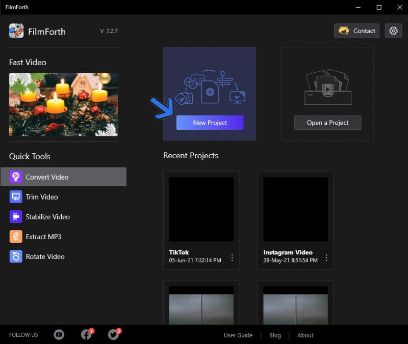Start a New Project
Image resolution: width=408 pixels, height=344 pixels.
[210, 122]
